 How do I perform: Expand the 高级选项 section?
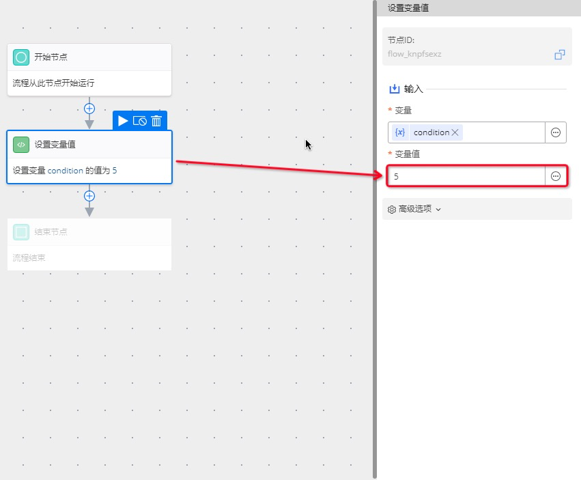point(477,209)
